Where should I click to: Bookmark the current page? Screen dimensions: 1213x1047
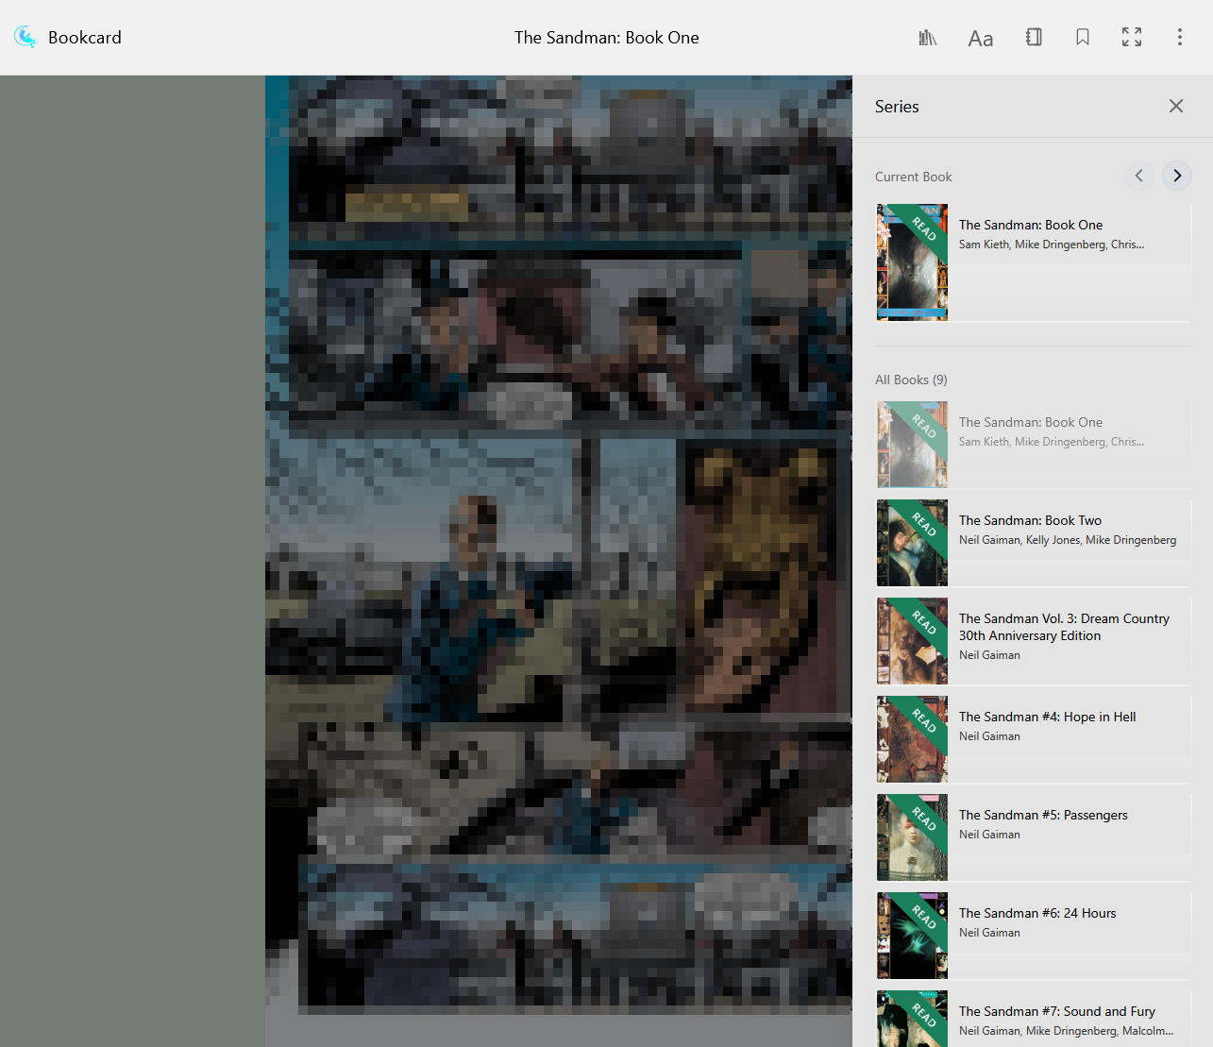click(1083, 38)
